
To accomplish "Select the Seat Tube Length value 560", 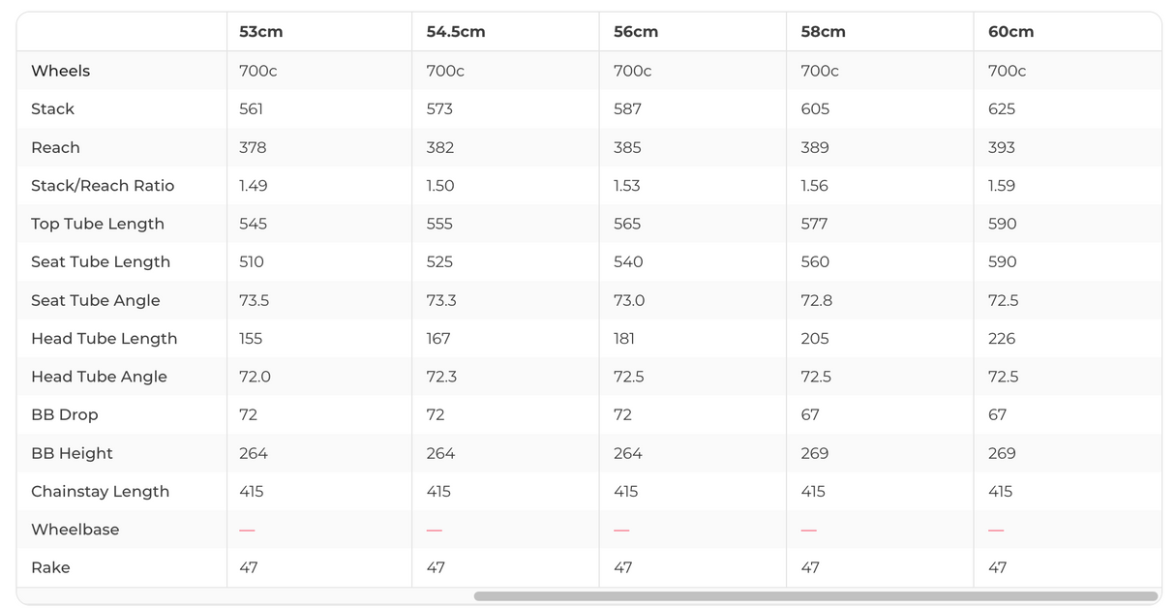I will pos(817,262).
